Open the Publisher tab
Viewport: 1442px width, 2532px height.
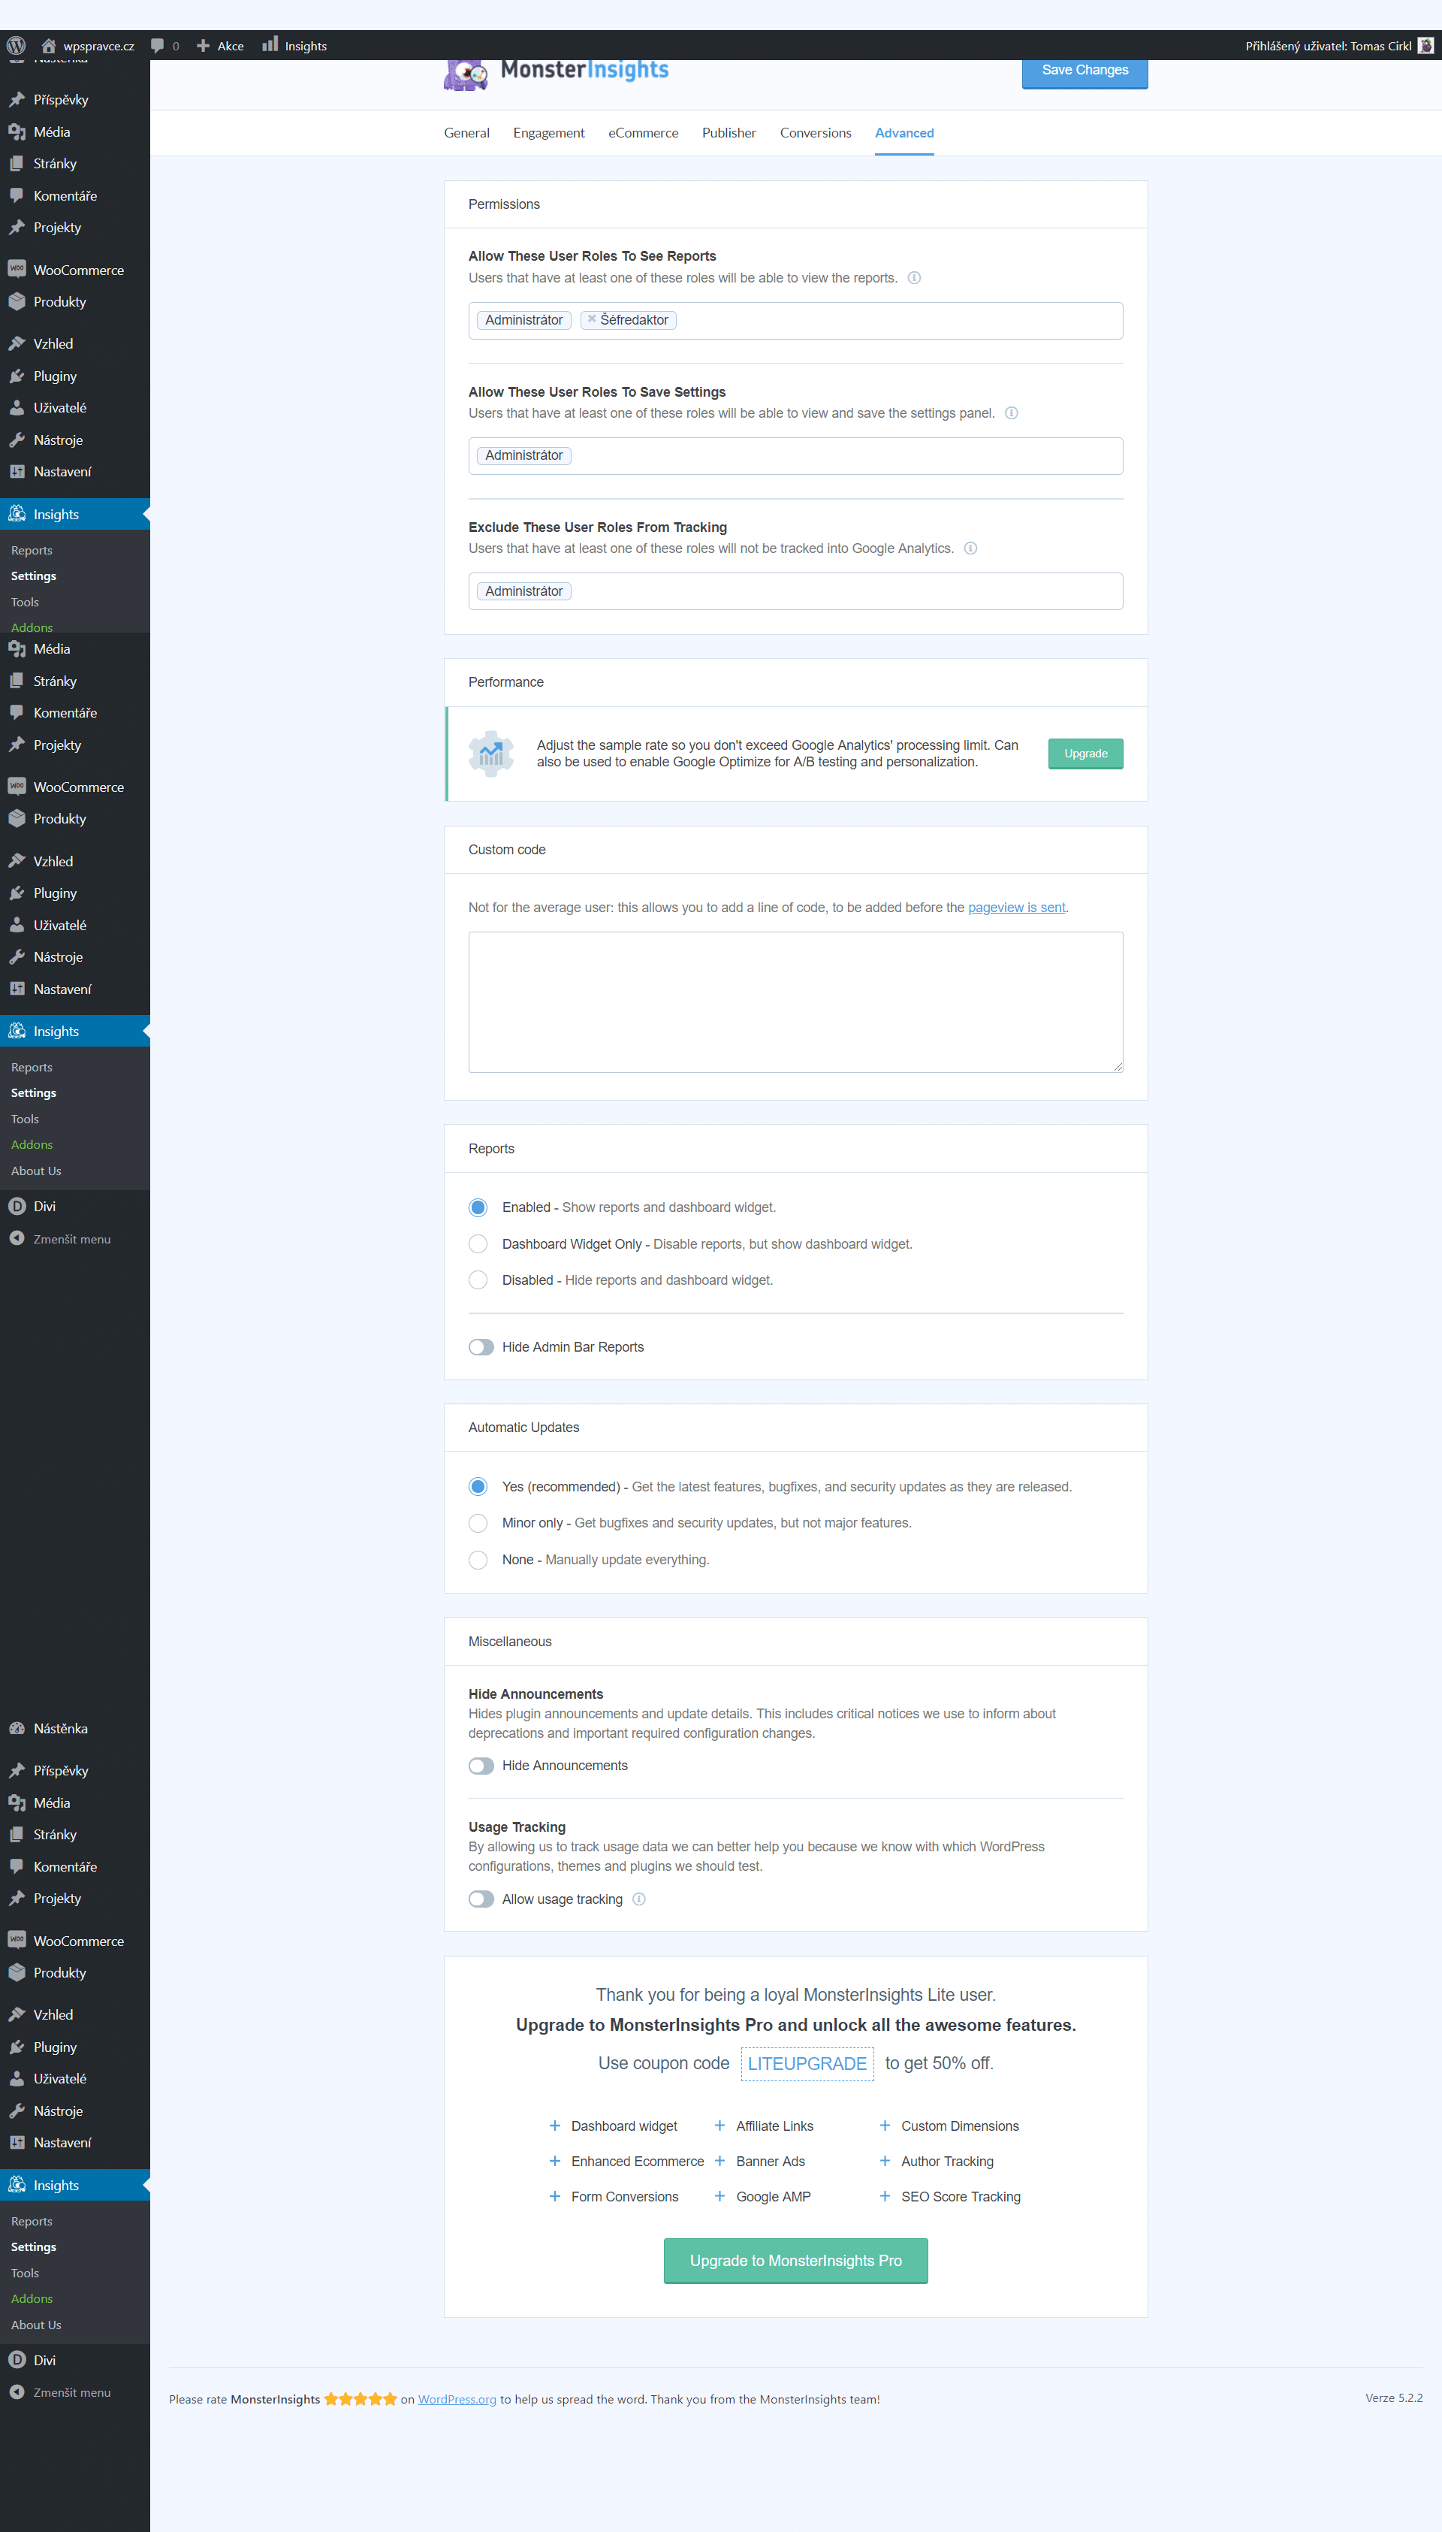729,133
